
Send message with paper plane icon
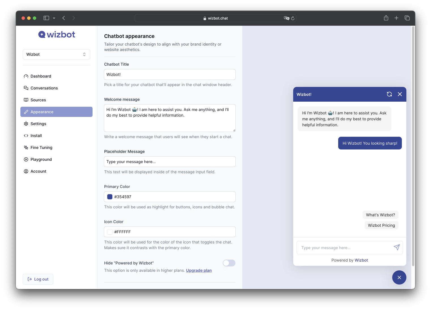(397, 247)
